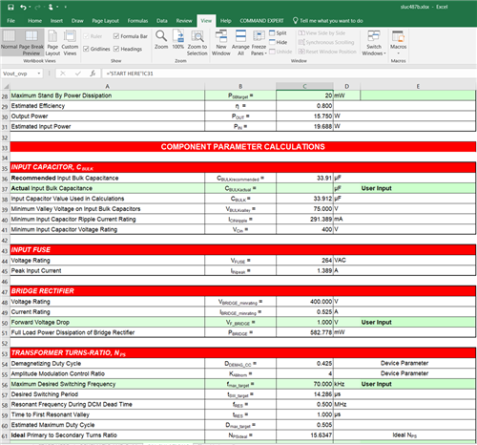
Task: Set zoom to 100%
Action: 178,39
